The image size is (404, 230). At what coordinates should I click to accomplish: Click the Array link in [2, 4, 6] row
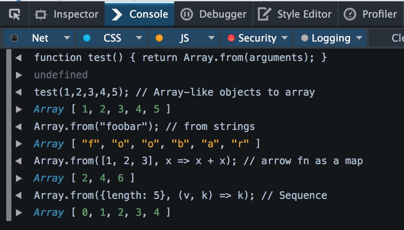[x=49, y=178]
